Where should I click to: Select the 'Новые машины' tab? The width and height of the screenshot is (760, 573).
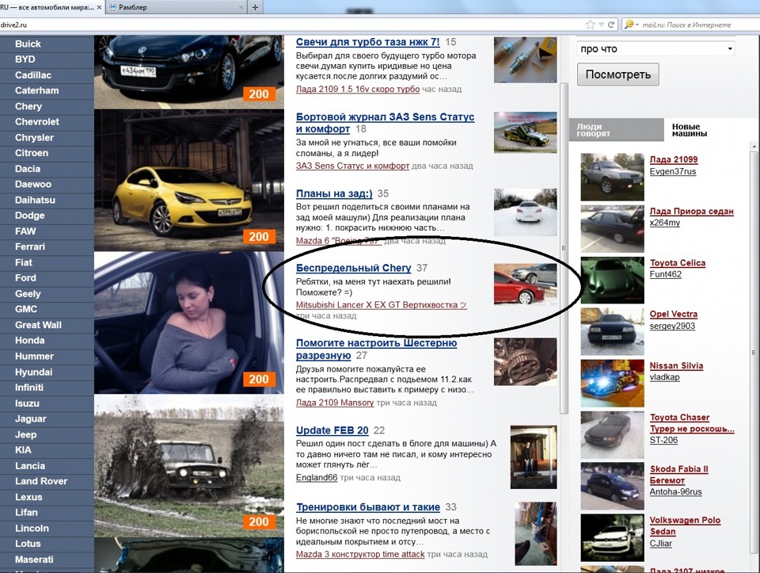(689, 129)
